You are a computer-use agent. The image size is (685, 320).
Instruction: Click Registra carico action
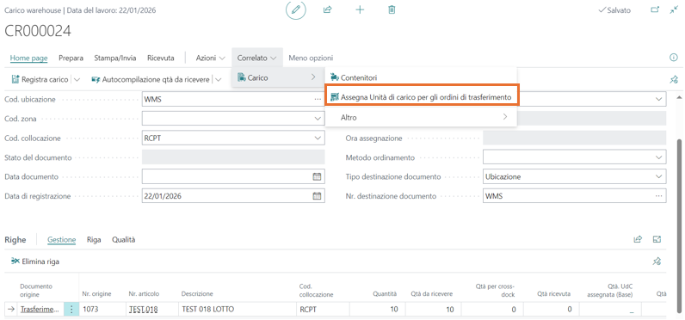click(x=40, y=79)
